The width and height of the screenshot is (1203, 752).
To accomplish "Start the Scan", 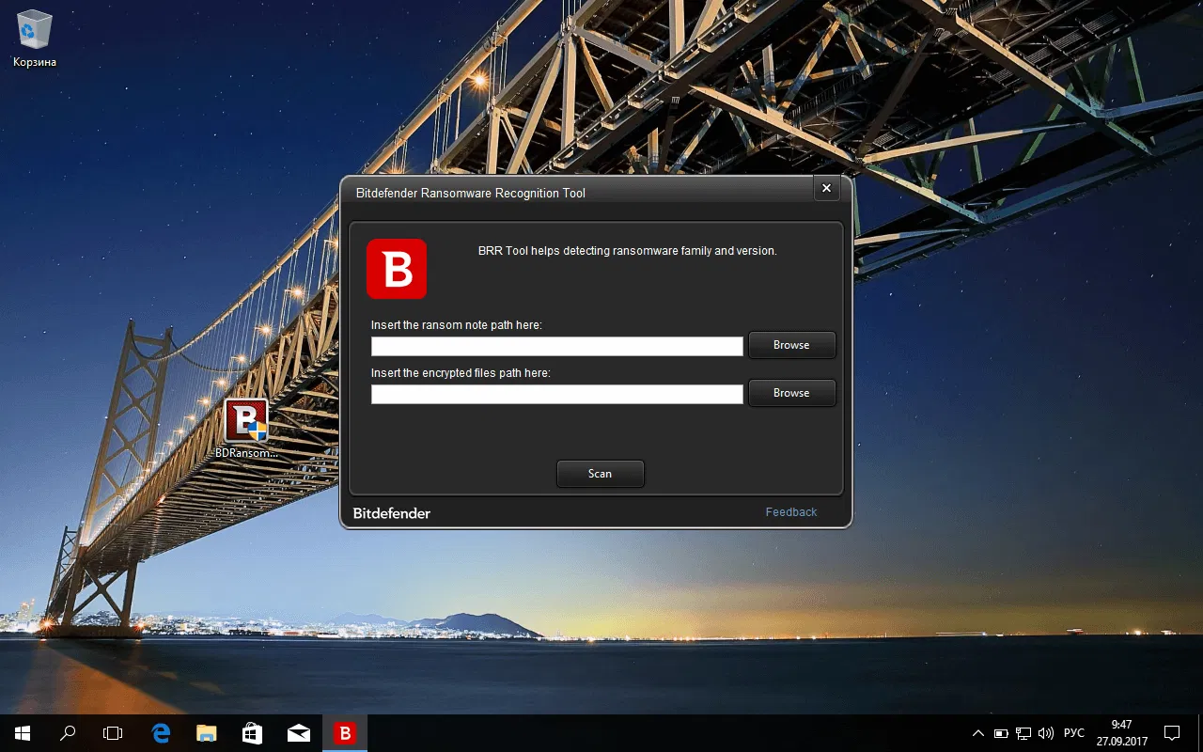I will [x=600, y=474].
